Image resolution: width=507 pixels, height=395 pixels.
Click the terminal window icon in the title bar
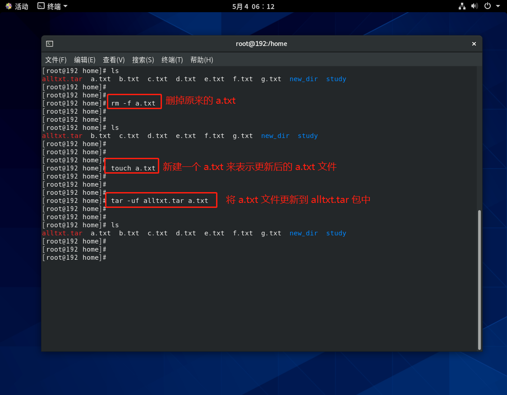pos(50,44)
